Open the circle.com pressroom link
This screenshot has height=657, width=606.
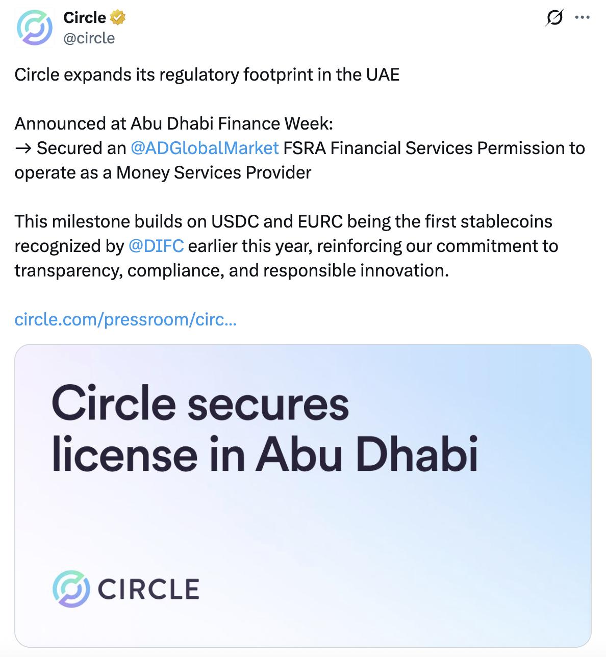[125, 320]
